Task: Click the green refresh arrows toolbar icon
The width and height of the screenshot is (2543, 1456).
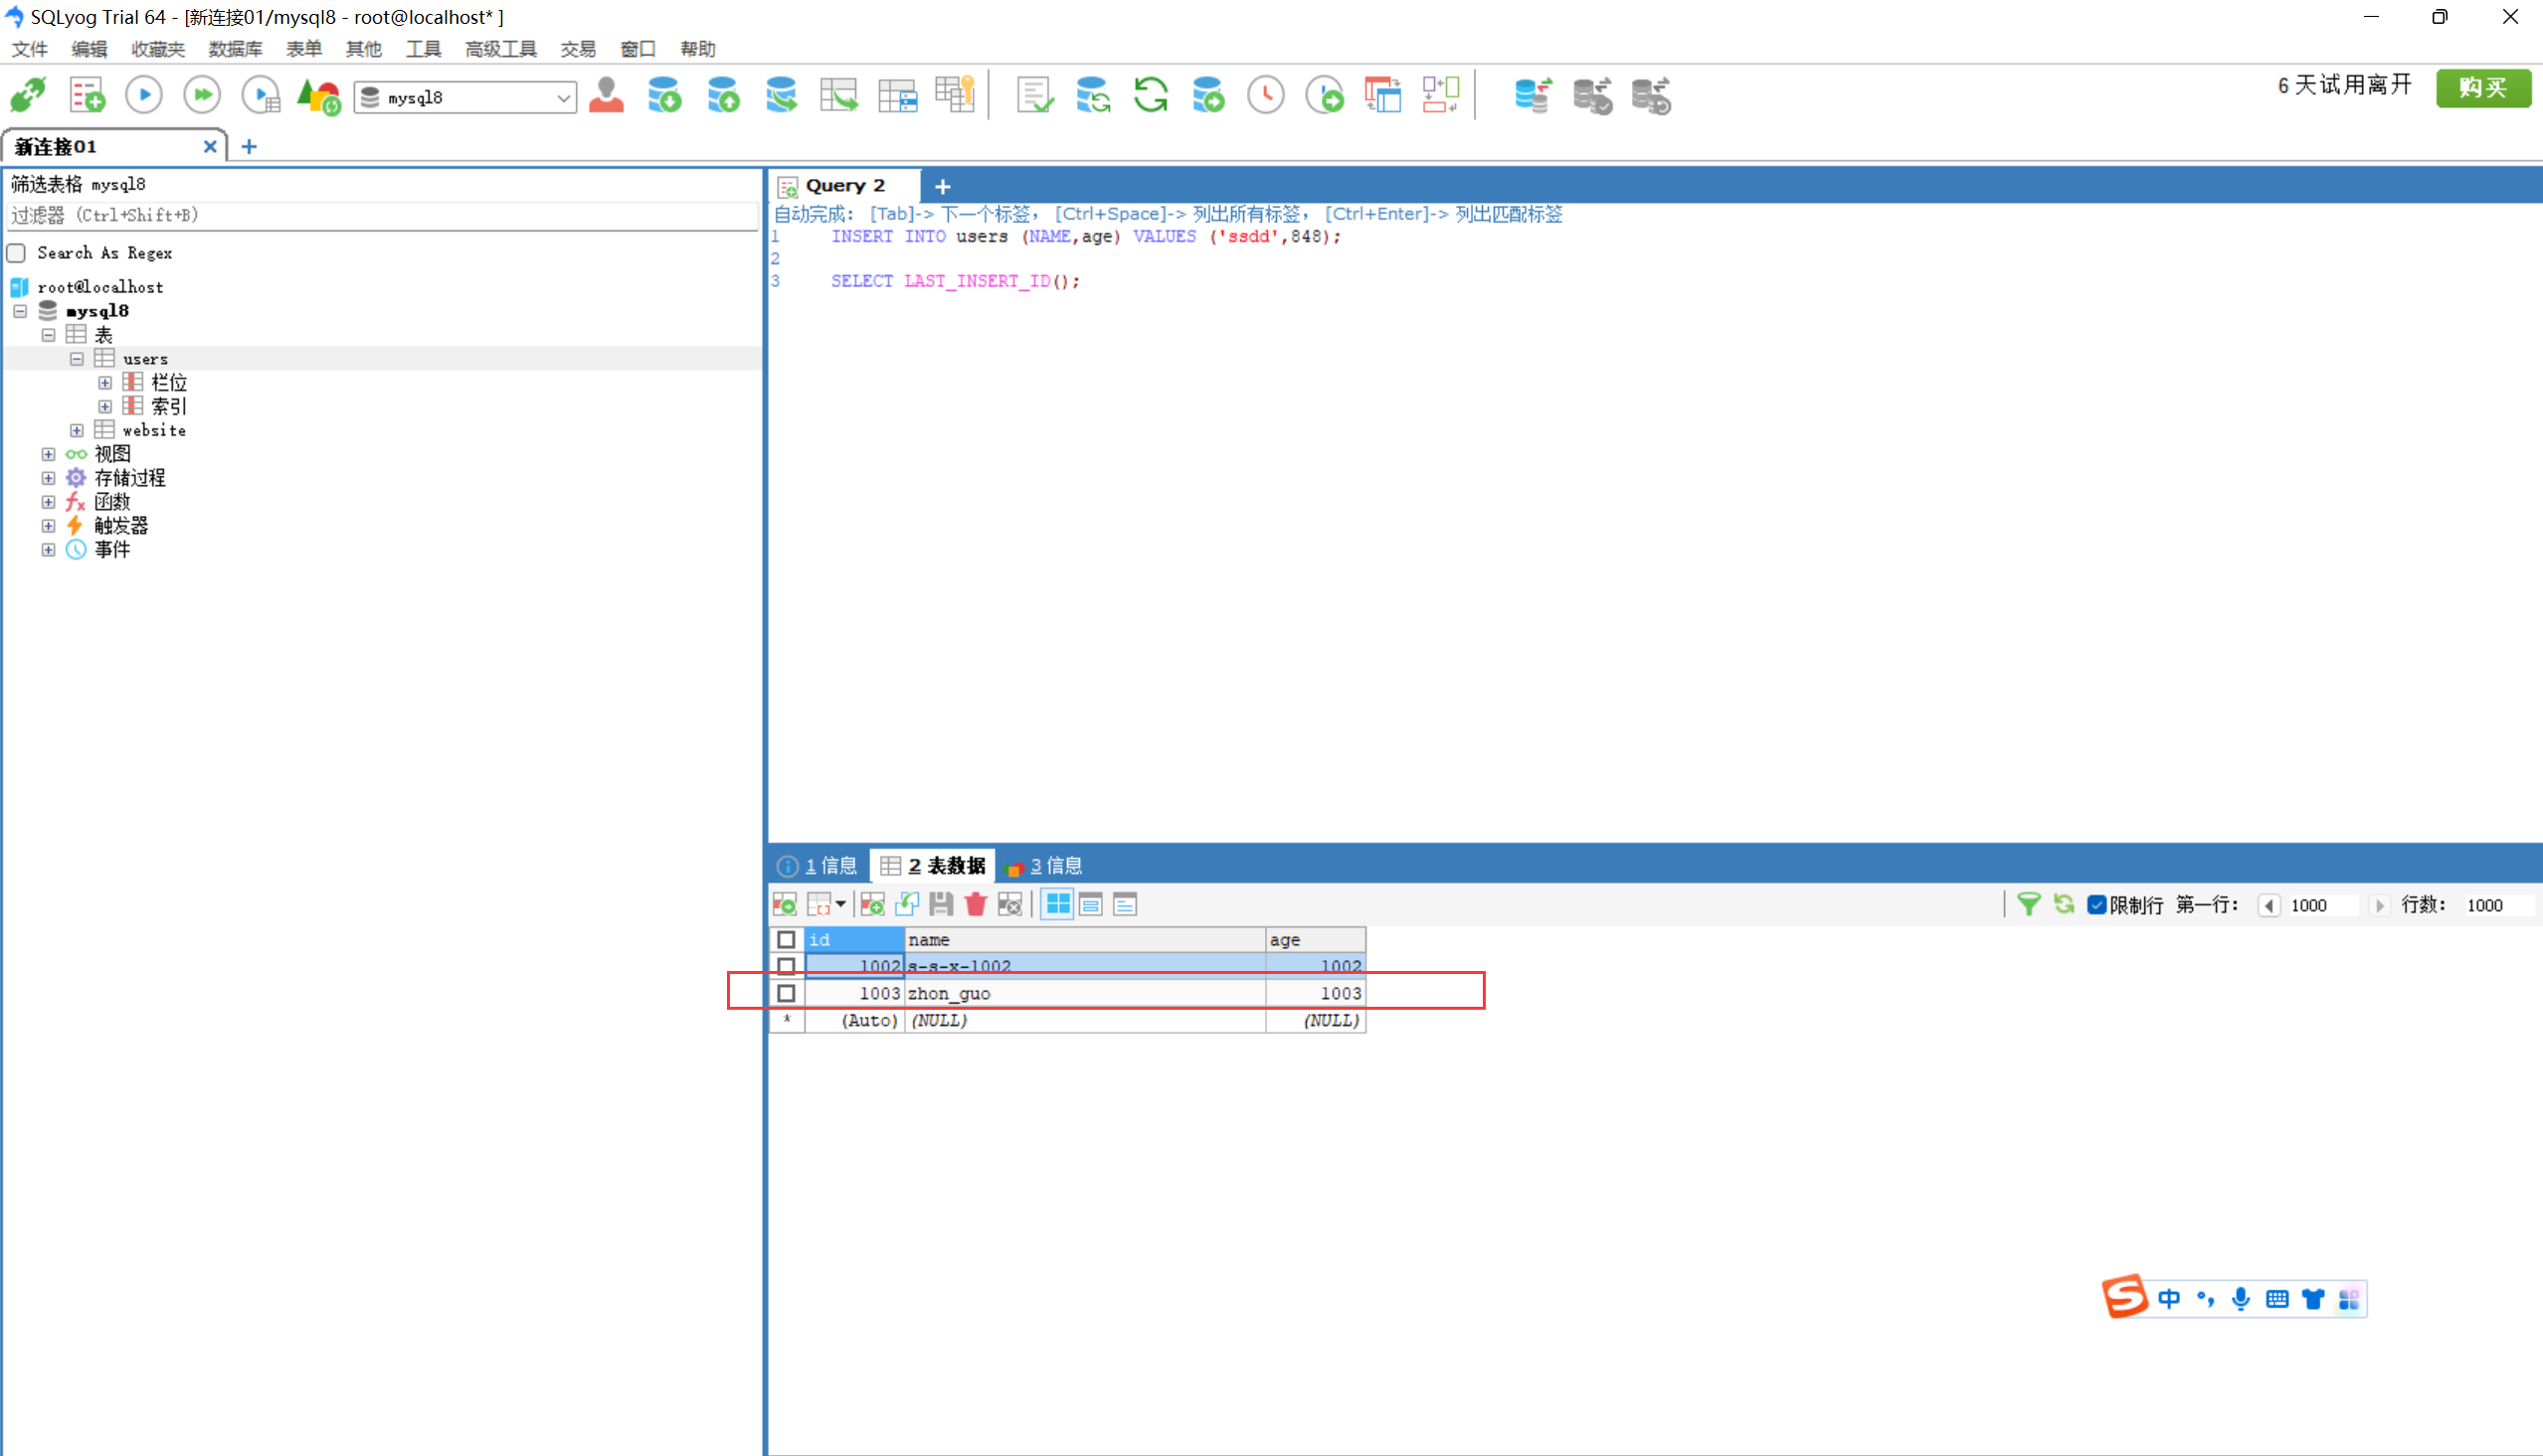Action: click(x=1151, y=96)
